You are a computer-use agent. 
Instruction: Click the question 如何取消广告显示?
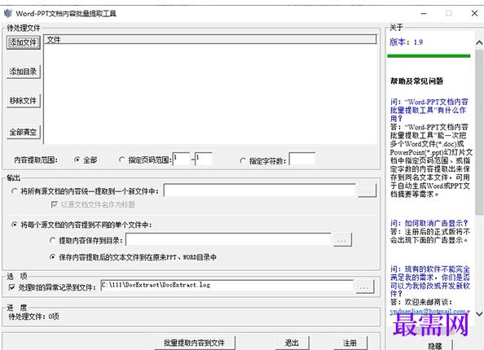429,223
